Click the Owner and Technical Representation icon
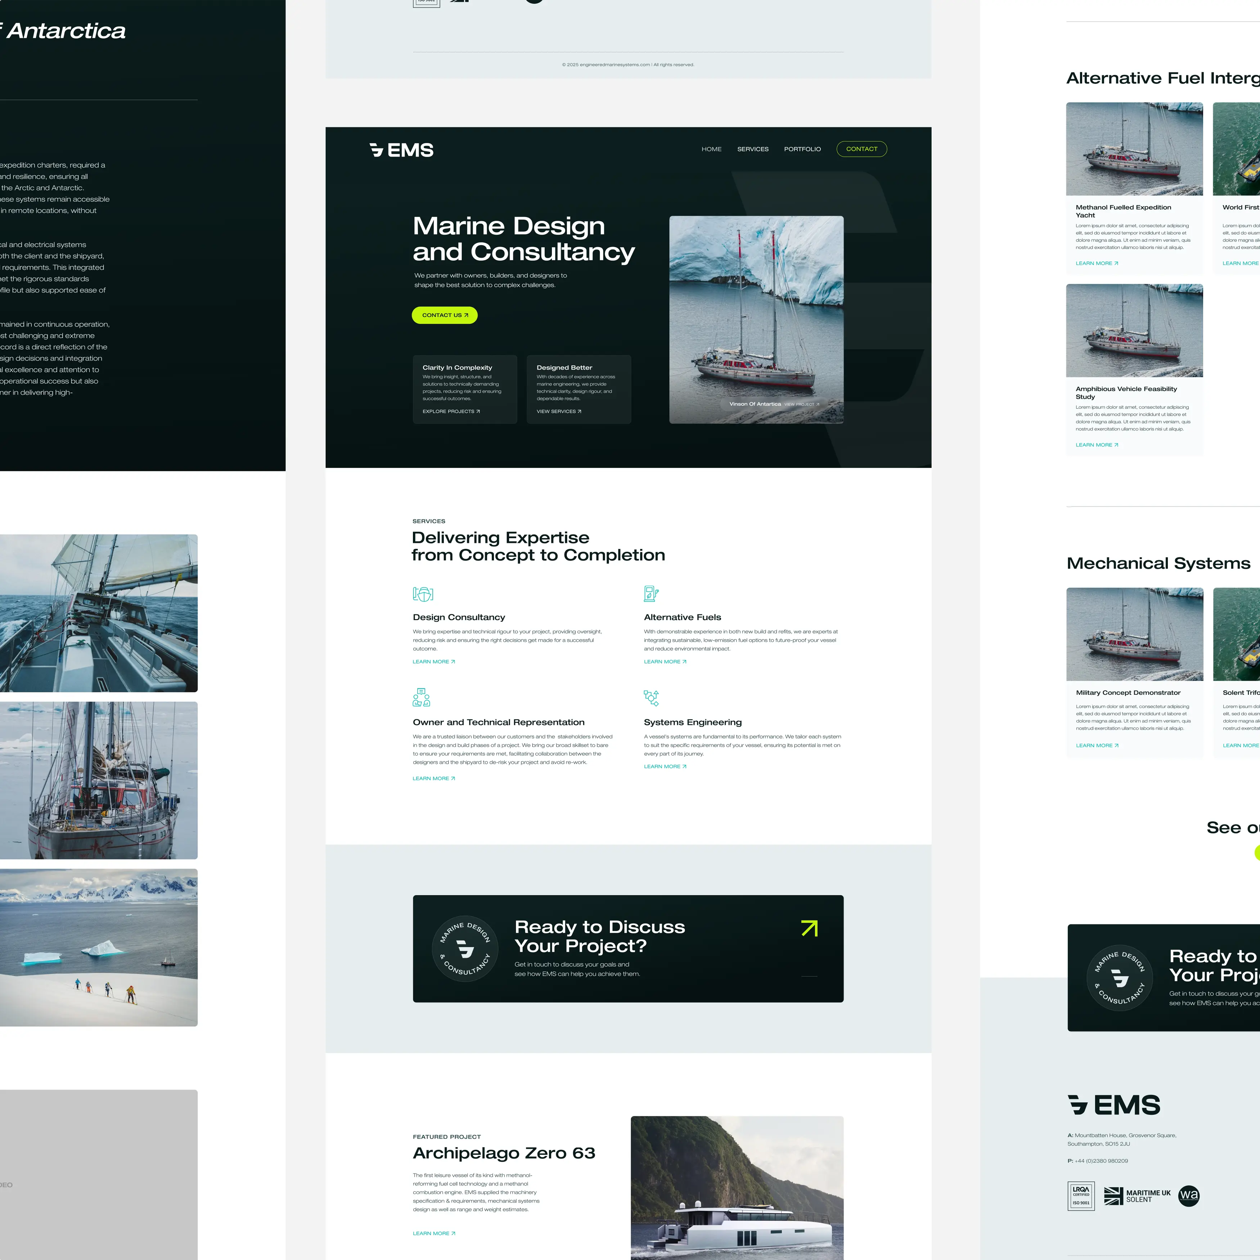 click(x=421, y=697)
